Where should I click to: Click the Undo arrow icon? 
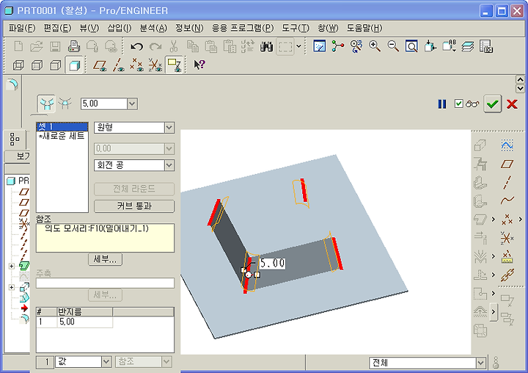[136, 46]
